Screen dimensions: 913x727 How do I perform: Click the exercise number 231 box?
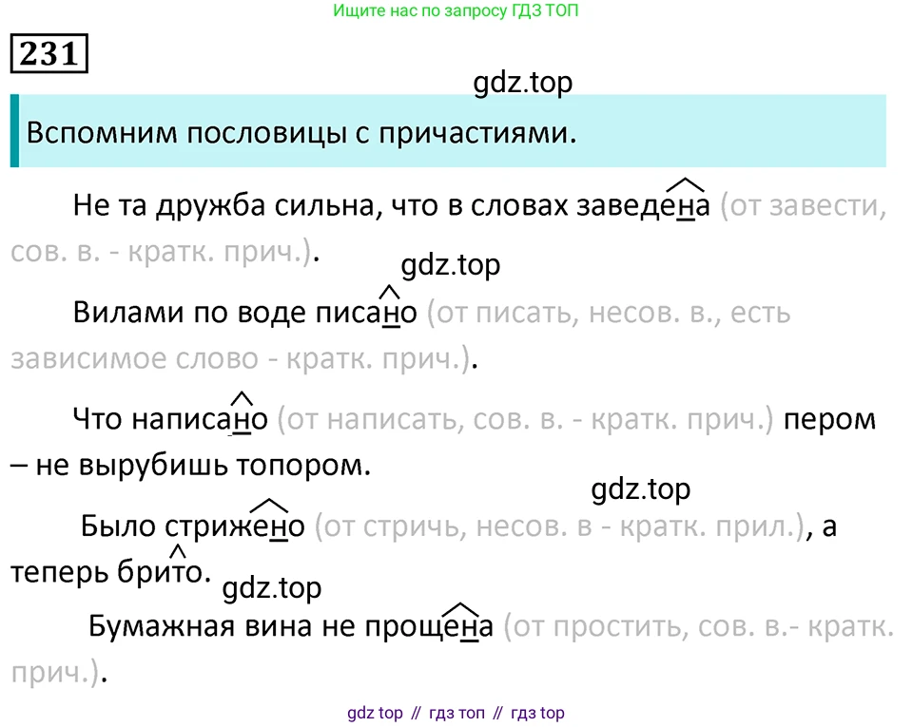[49, 55]
